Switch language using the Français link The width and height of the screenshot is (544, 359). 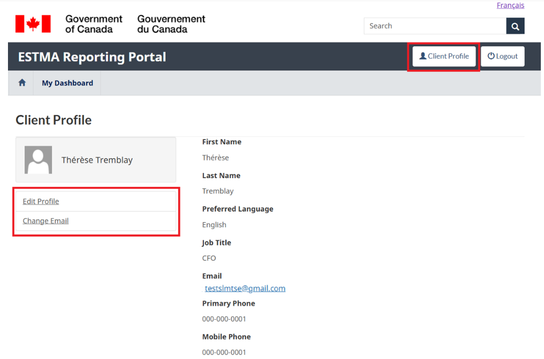(x=510, y=5)
